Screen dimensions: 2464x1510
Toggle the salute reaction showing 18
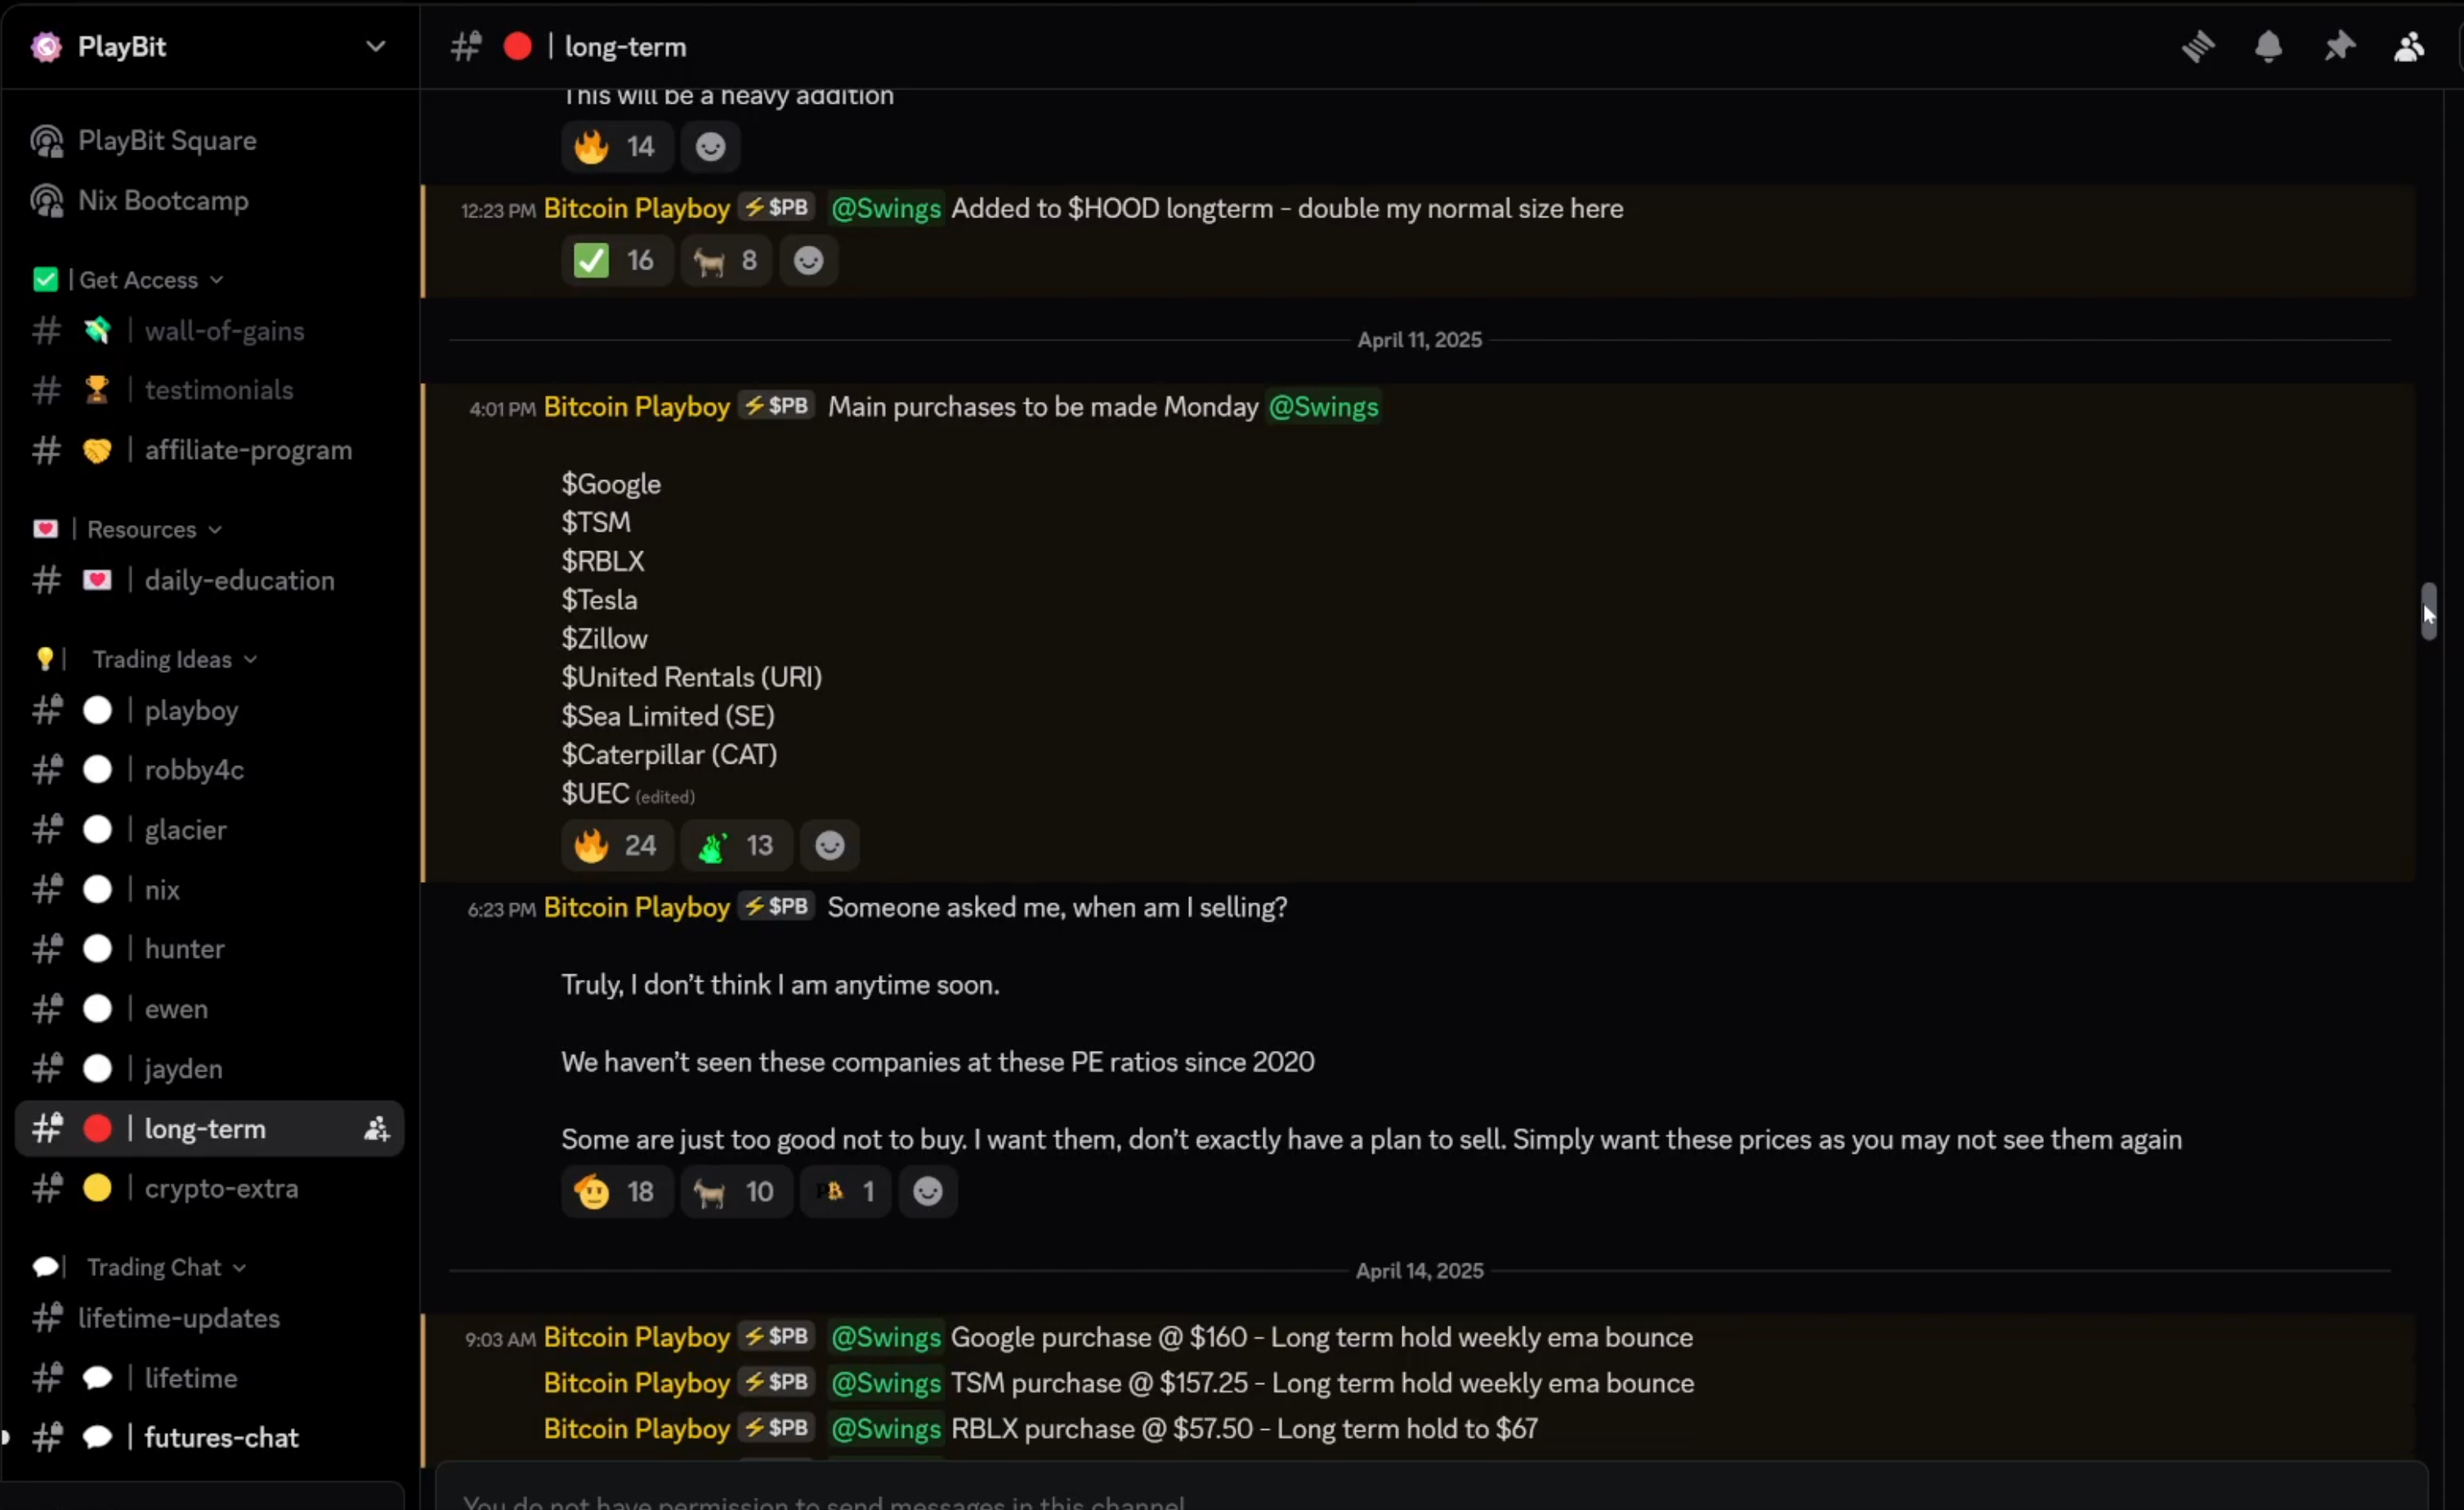click(614, 1192)
